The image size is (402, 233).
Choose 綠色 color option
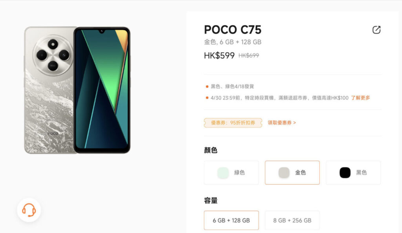point(231,173)
